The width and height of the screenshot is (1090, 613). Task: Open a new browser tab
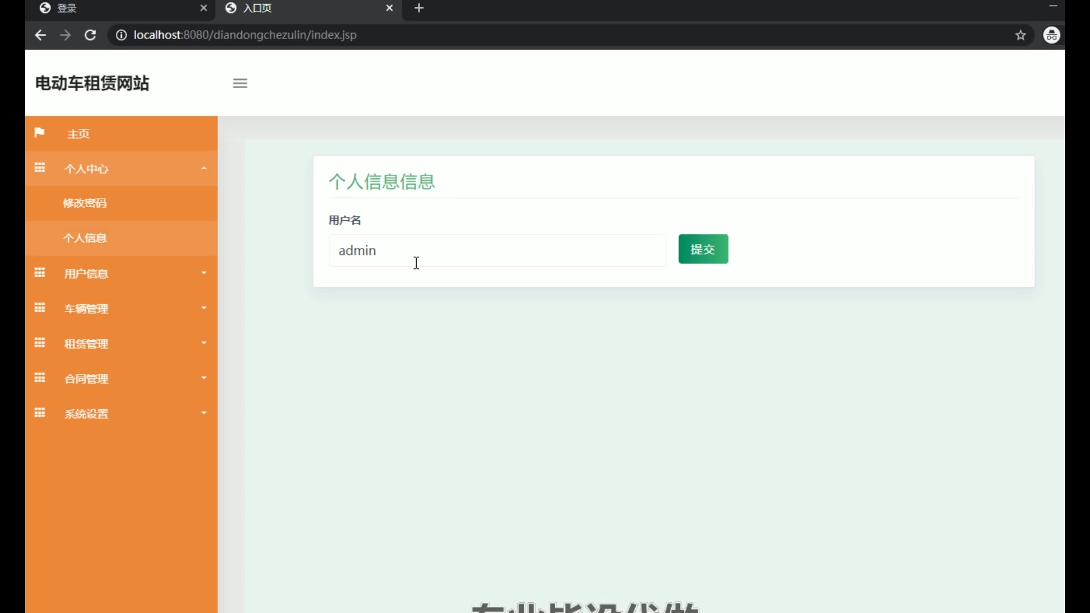coord(419,8)
